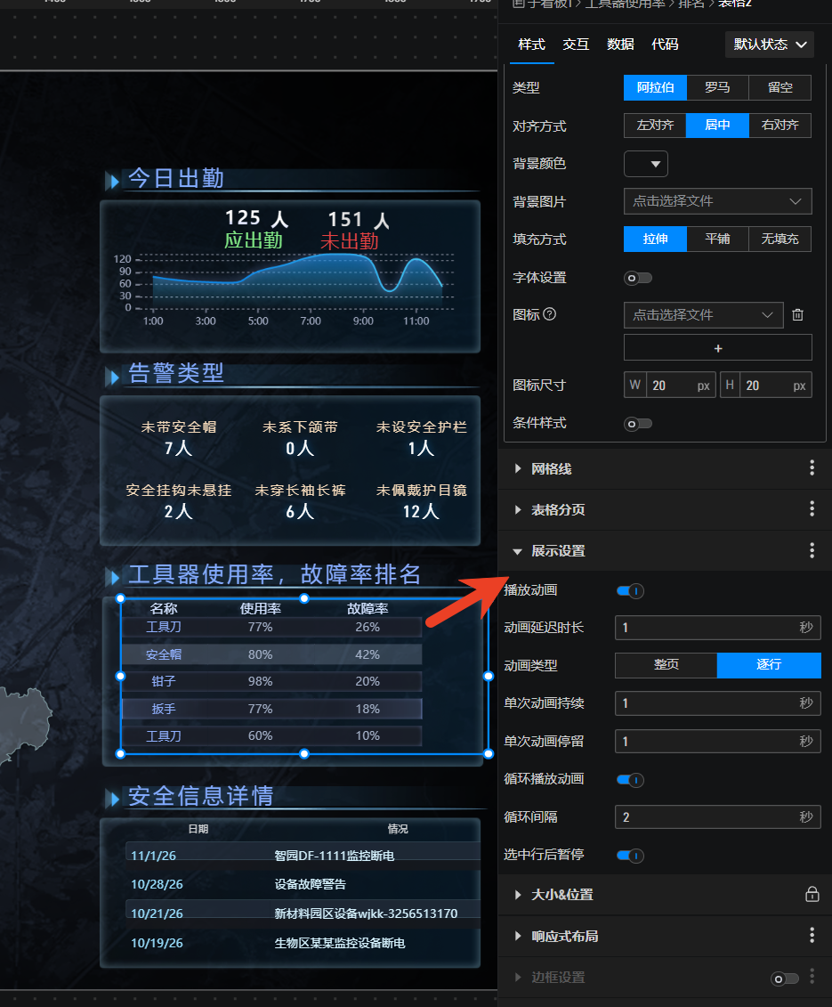This screenshot has width=832, height=1007.
Task: Open the more options menu for 表格分页
Action: (812, 509)
